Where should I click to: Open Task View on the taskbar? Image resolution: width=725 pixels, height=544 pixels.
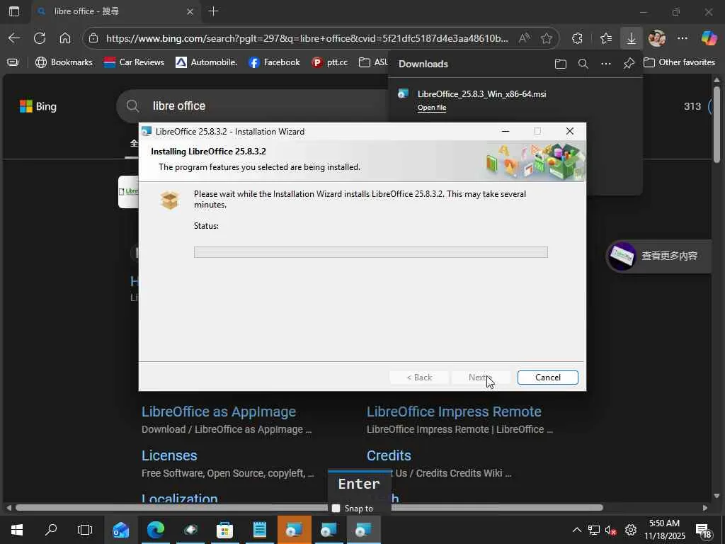pyautogui.click(x=85, y=530)
